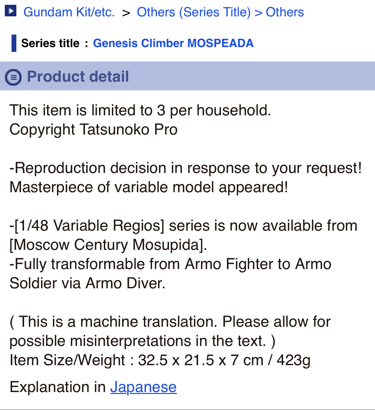Click the 3 per household limit notice
Screen dimensions: 375x410
pos(140,110)
